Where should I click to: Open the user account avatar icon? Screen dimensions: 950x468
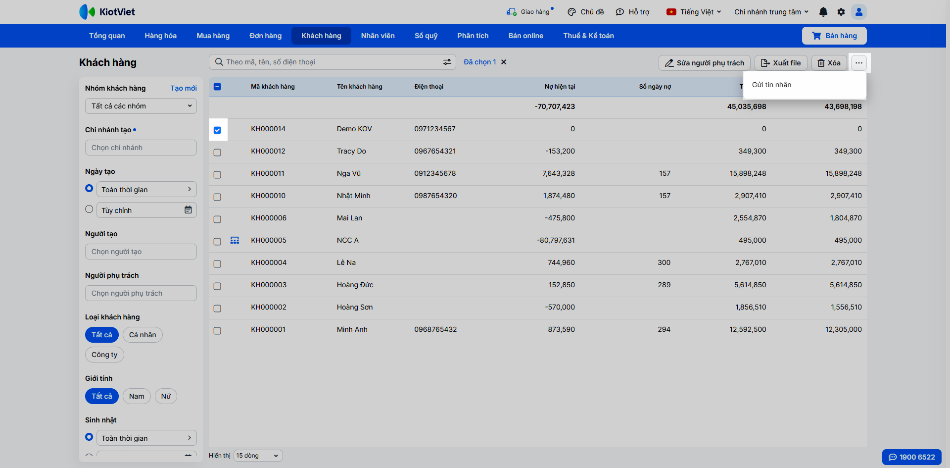coord(859,12)
